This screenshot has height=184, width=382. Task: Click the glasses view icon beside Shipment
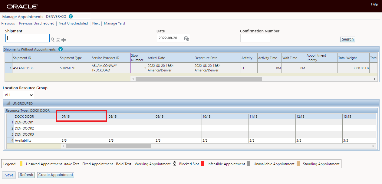point(58,40)
